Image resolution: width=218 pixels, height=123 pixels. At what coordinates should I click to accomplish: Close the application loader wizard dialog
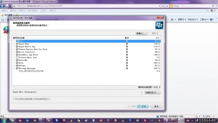pyautogui.click(x=160, y=17)
